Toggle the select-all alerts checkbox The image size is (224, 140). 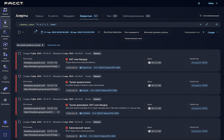[x=19, y=32]
